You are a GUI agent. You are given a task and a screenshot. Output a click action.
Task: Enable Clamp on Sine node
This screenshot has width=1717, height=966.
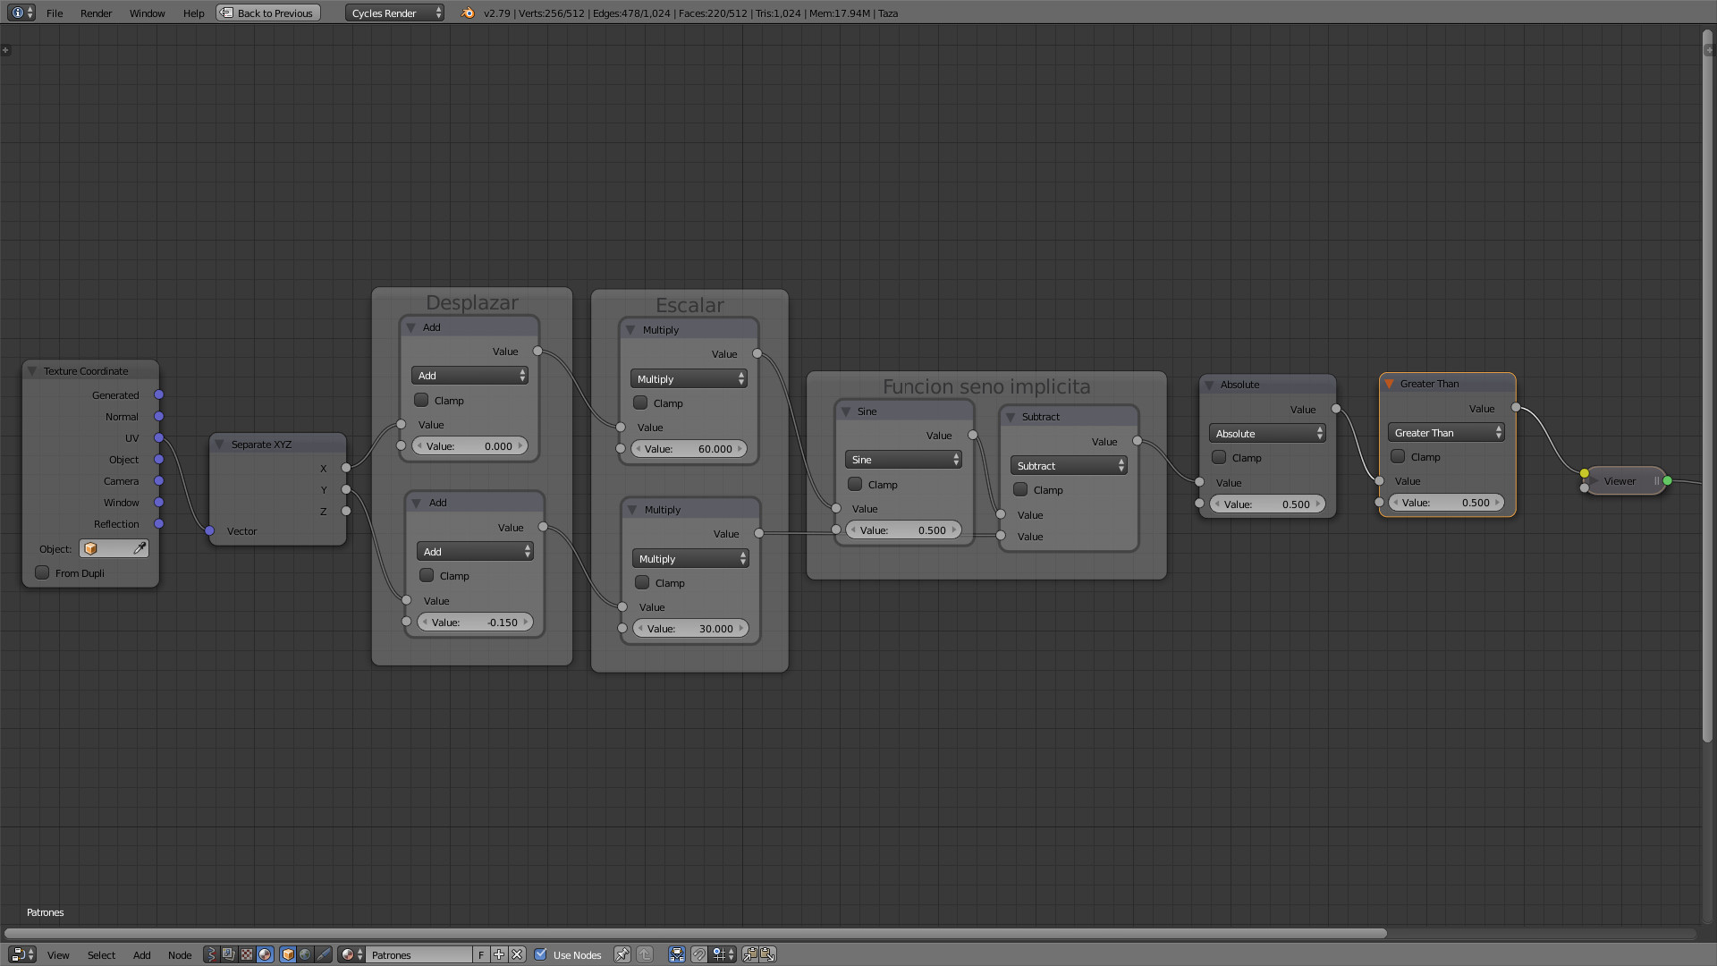click(855, 484)
